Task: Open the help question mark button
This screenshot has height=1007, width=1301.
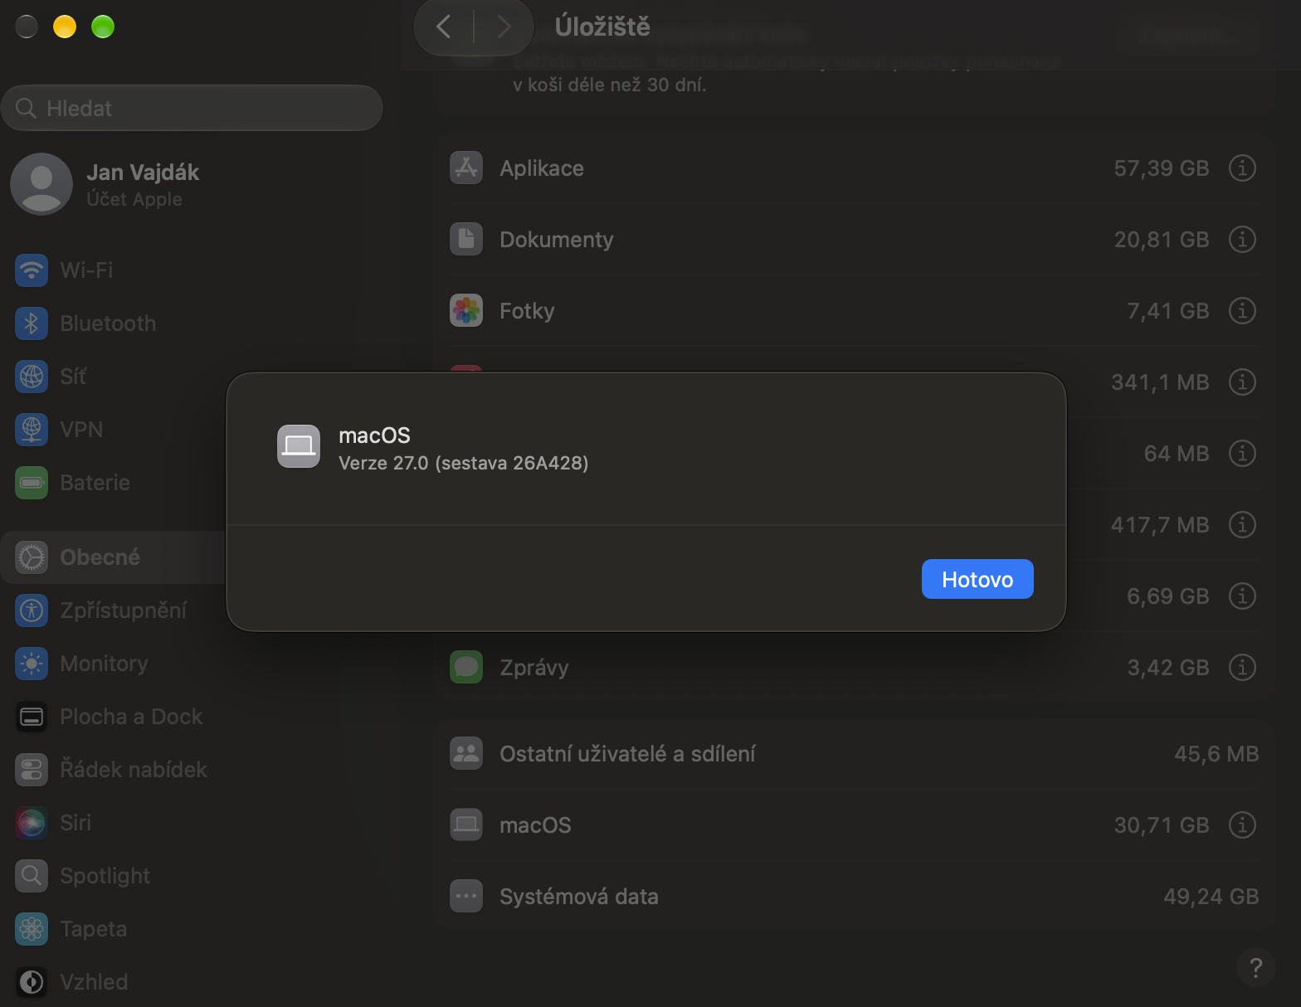Action: (x=1256, y=967)
